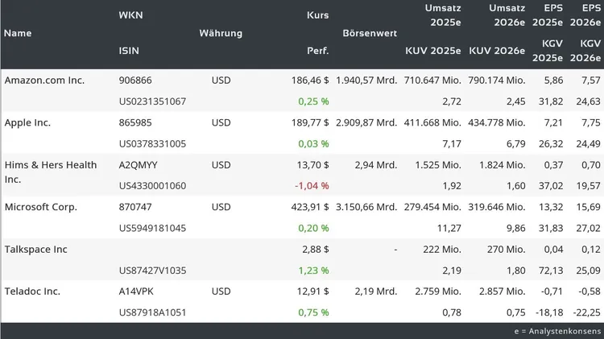Click Amazon revenue 710.647 Mio.

(432, 81)
